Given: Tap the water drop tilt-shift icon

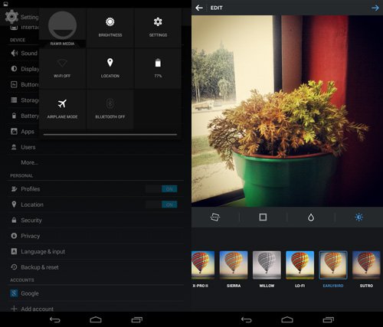Looking at the screenshot, I should [311, 217].
